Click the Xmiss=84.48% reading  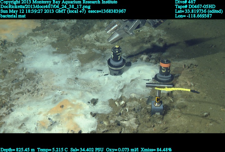pos(156,150)
